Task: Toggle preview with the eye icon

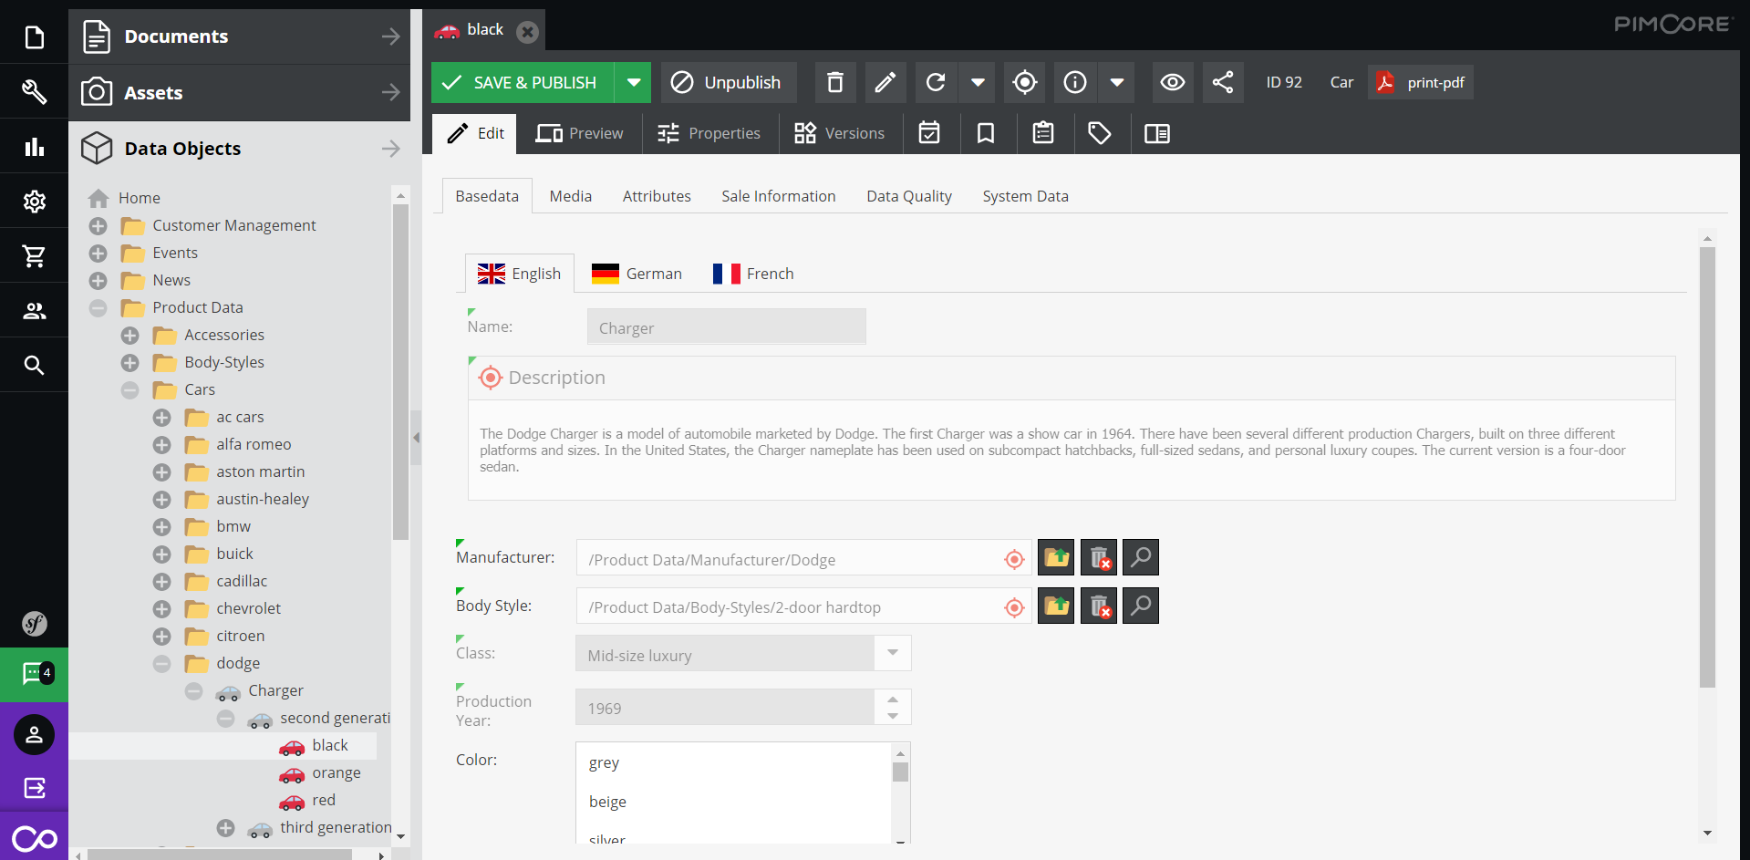Action: [1173, 82]
